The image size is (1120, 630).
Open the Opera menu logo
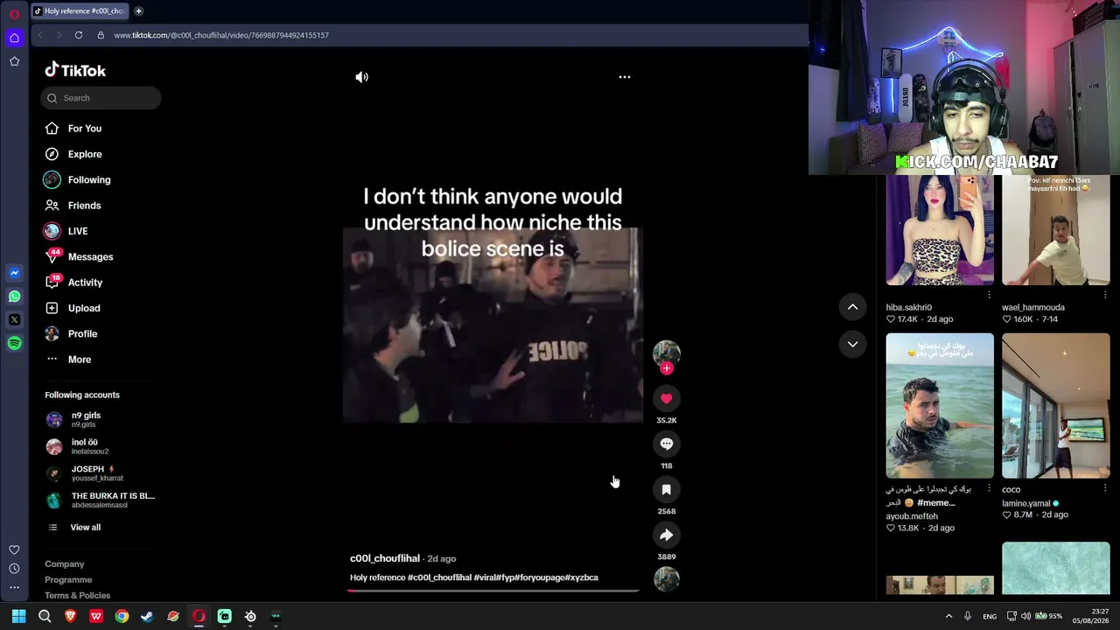click(x=14, y=14)
